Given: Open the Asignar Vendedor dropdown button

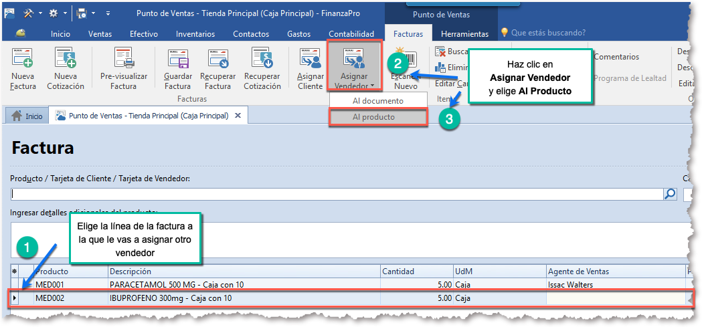Looking at the screenshot, I should (x=355, y=67).
